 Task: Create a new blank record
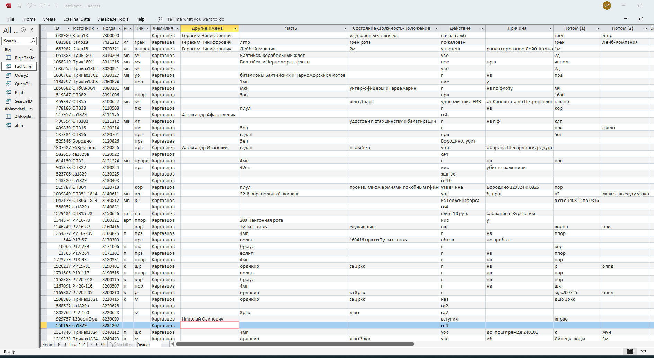pyautogui.click(x=103, y=344)
